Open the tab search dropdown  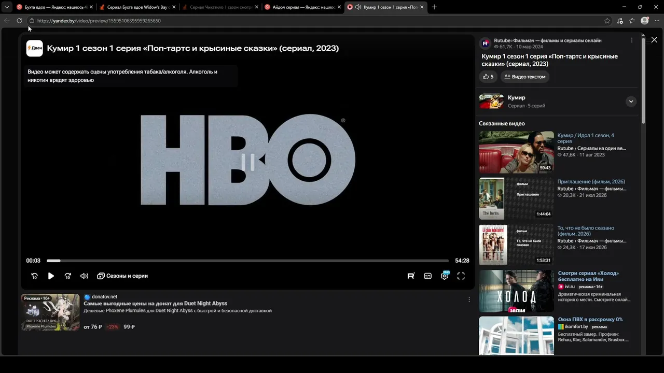[7, 7]
